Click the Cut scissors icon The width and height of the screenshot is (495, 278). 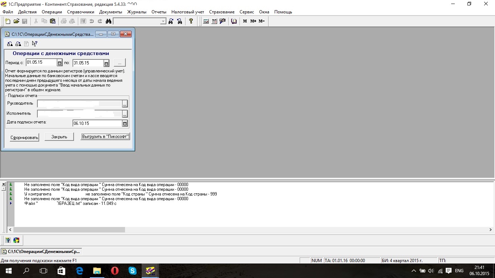36,21
